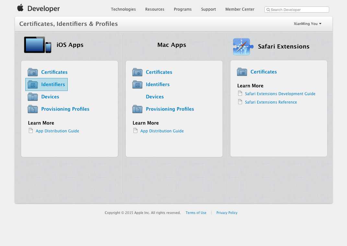Viewport: 347px width, 246px height.
Task: Click the copyright notice text
Action: pyautogui.click(x=143, y=213)
